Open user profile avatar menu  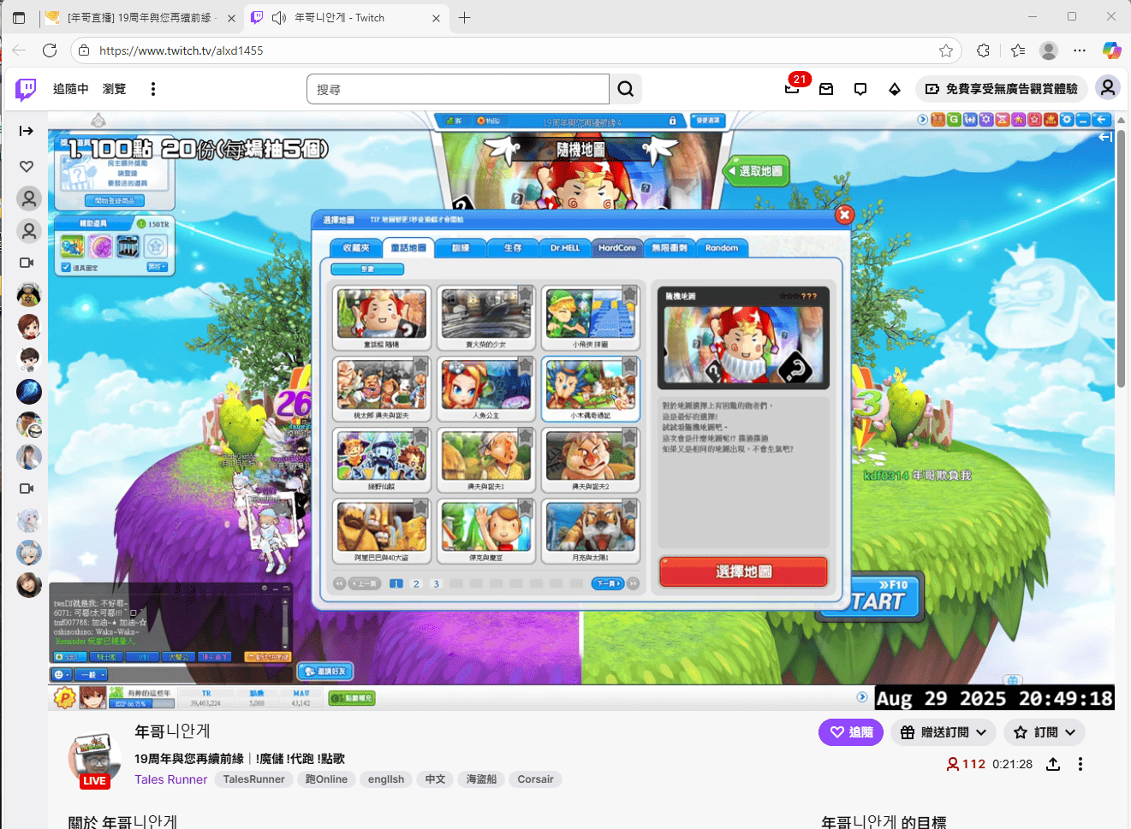tap(1108, 88)
